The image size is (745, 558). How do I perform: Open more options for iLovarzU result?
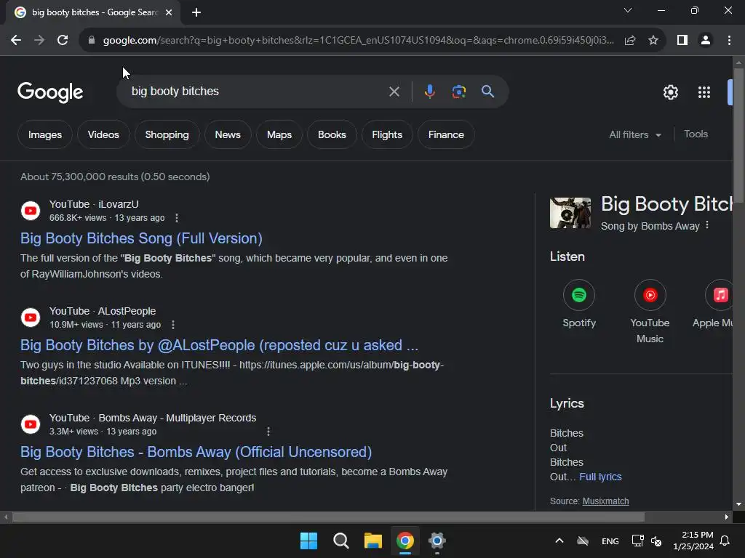coord(177,218)
